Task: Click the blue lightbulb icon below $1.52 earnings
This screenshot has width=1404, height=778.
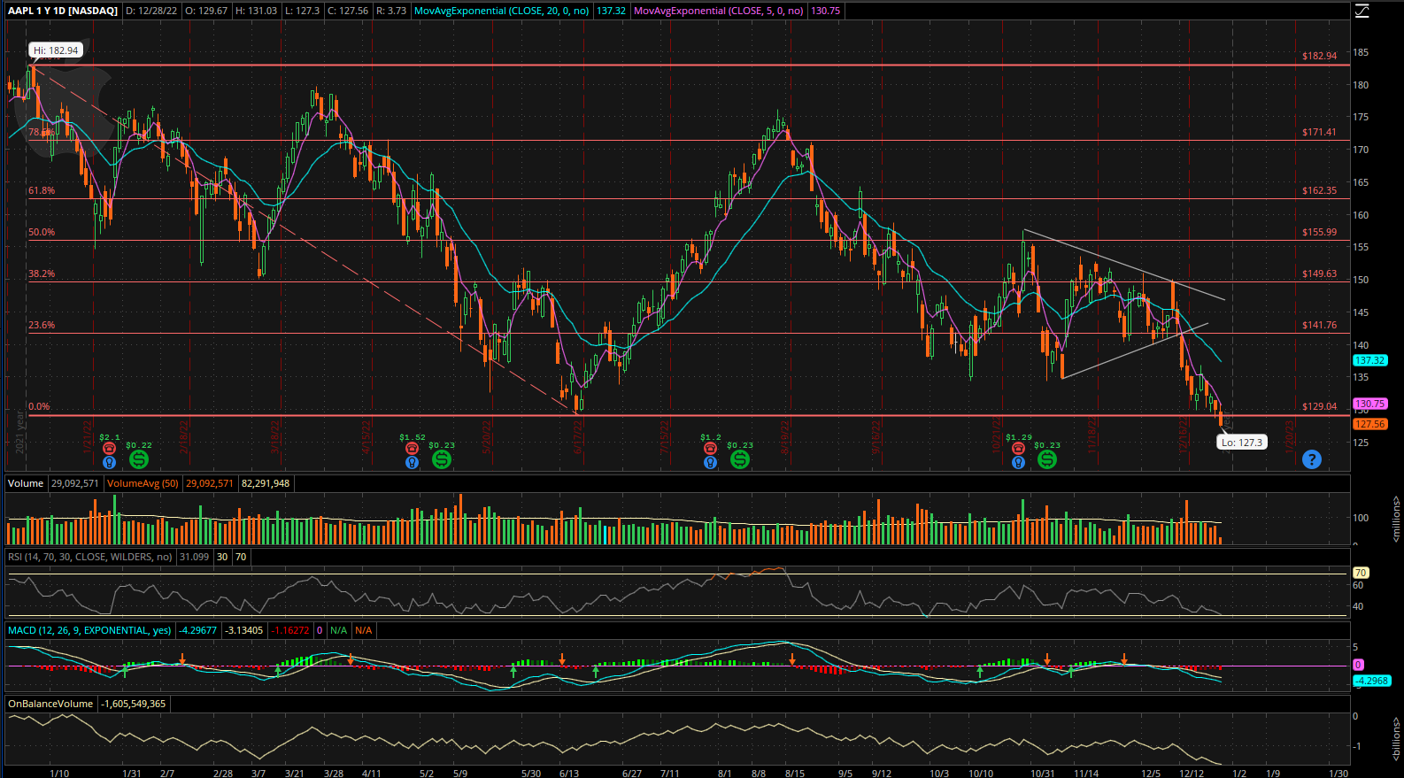Action: [x=412, y=461]
